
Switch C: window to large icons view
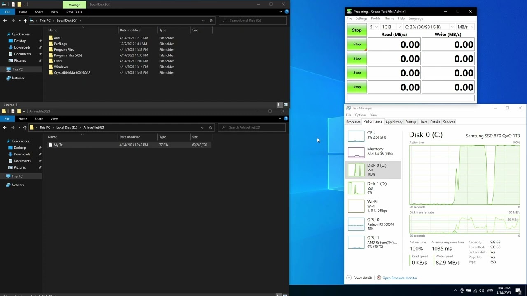coord(285,105)
